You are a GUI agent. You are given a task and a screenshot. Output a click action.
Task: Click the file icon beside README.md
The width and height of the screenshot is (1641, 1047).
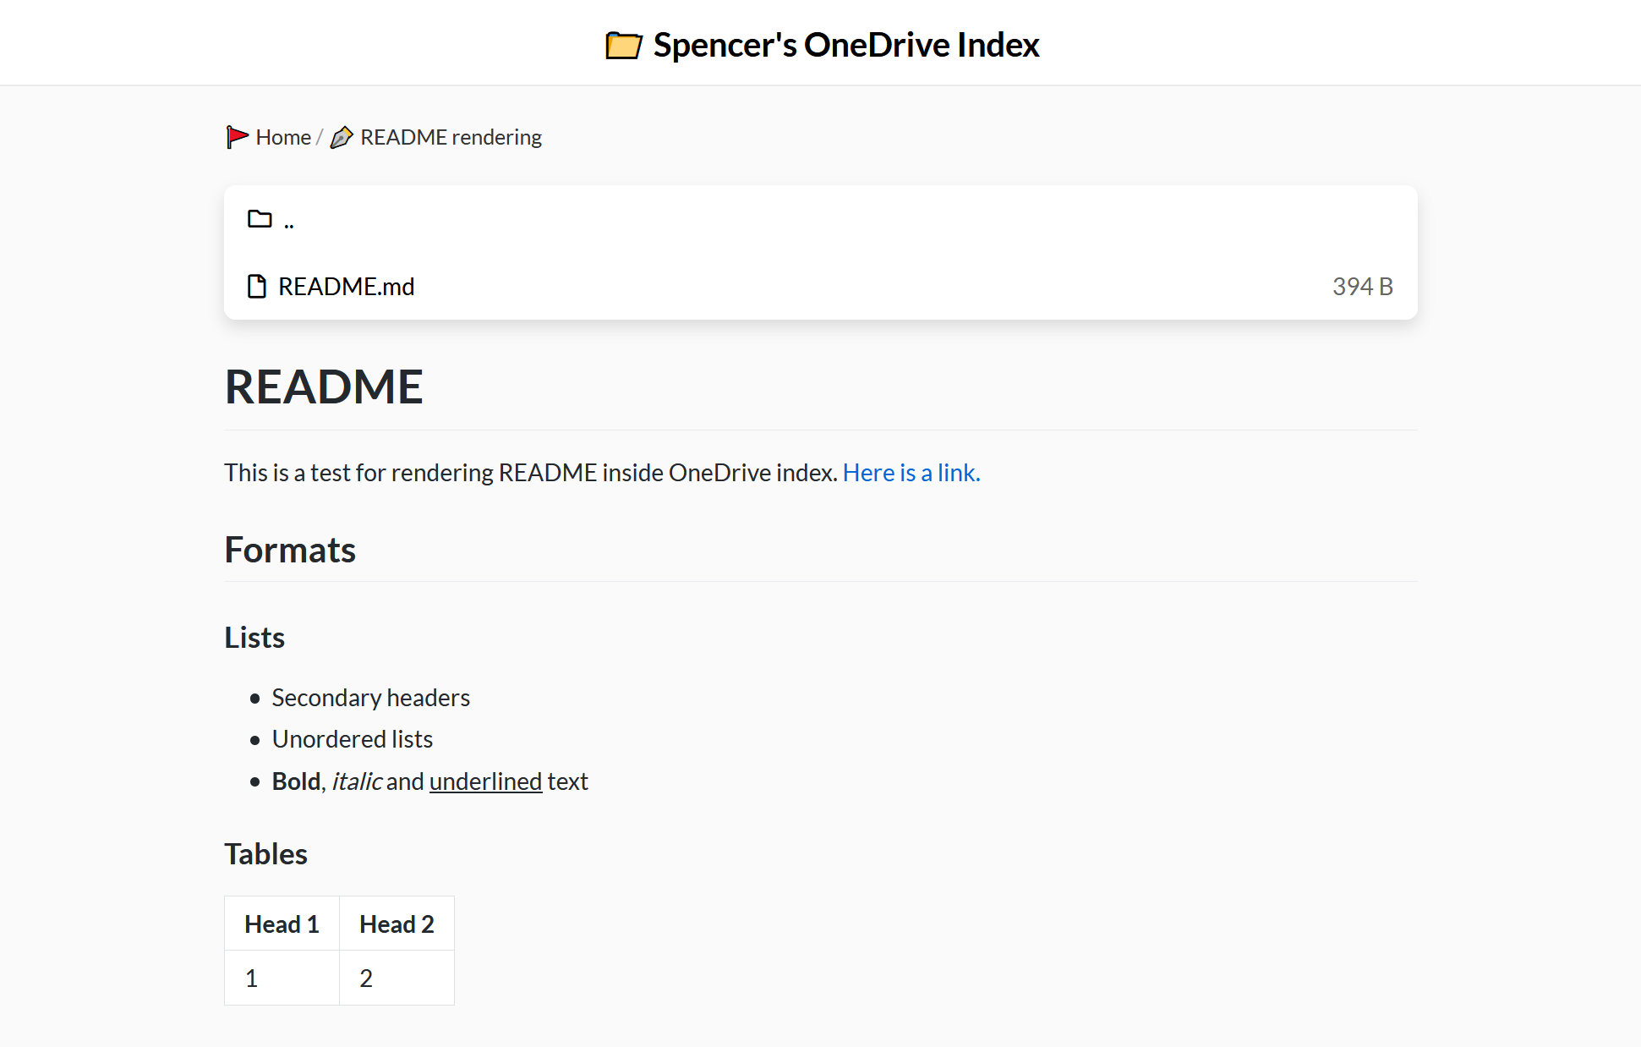point(256,286)
